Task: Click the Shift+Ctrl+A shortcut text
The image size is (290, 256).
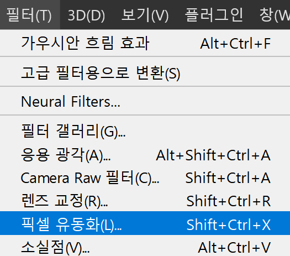Action: pos(228,178)
